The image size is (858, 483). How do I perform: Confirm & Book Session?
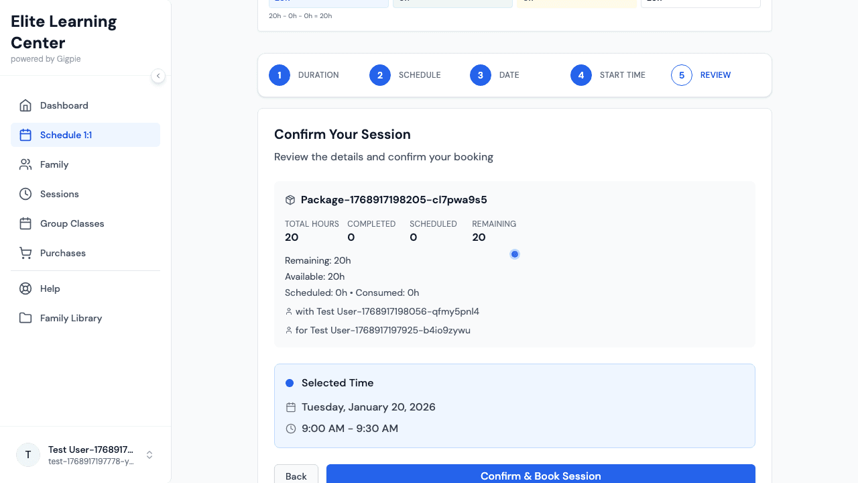coord(540,475)
